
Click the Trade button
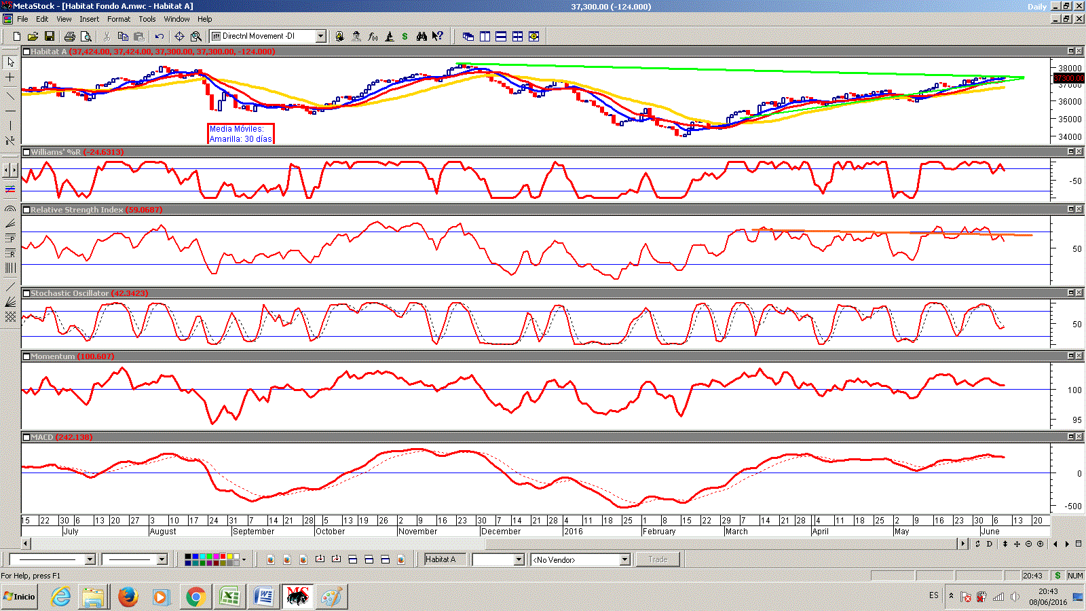tap(658, 560)
